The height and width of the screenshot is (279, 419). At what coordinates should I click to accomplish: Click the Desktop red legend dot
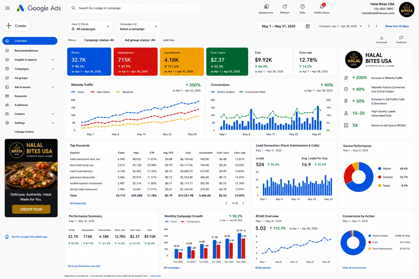(x=379, y=177)
